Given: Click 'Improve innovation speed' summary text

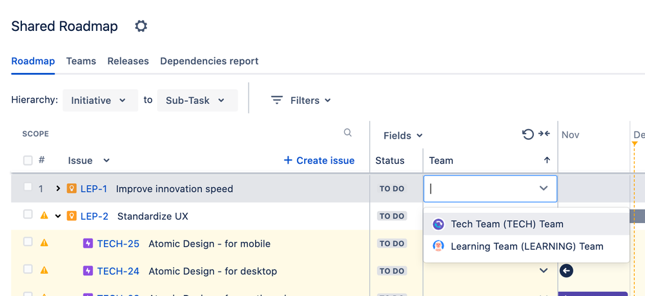Looking at the screenshot, I should [174, 189].
